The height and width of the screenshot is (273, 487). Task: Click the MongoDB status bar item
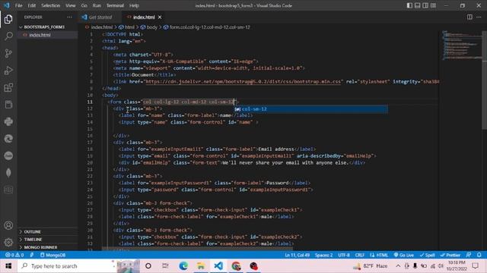pyautogui.click(x=53, y=255)
